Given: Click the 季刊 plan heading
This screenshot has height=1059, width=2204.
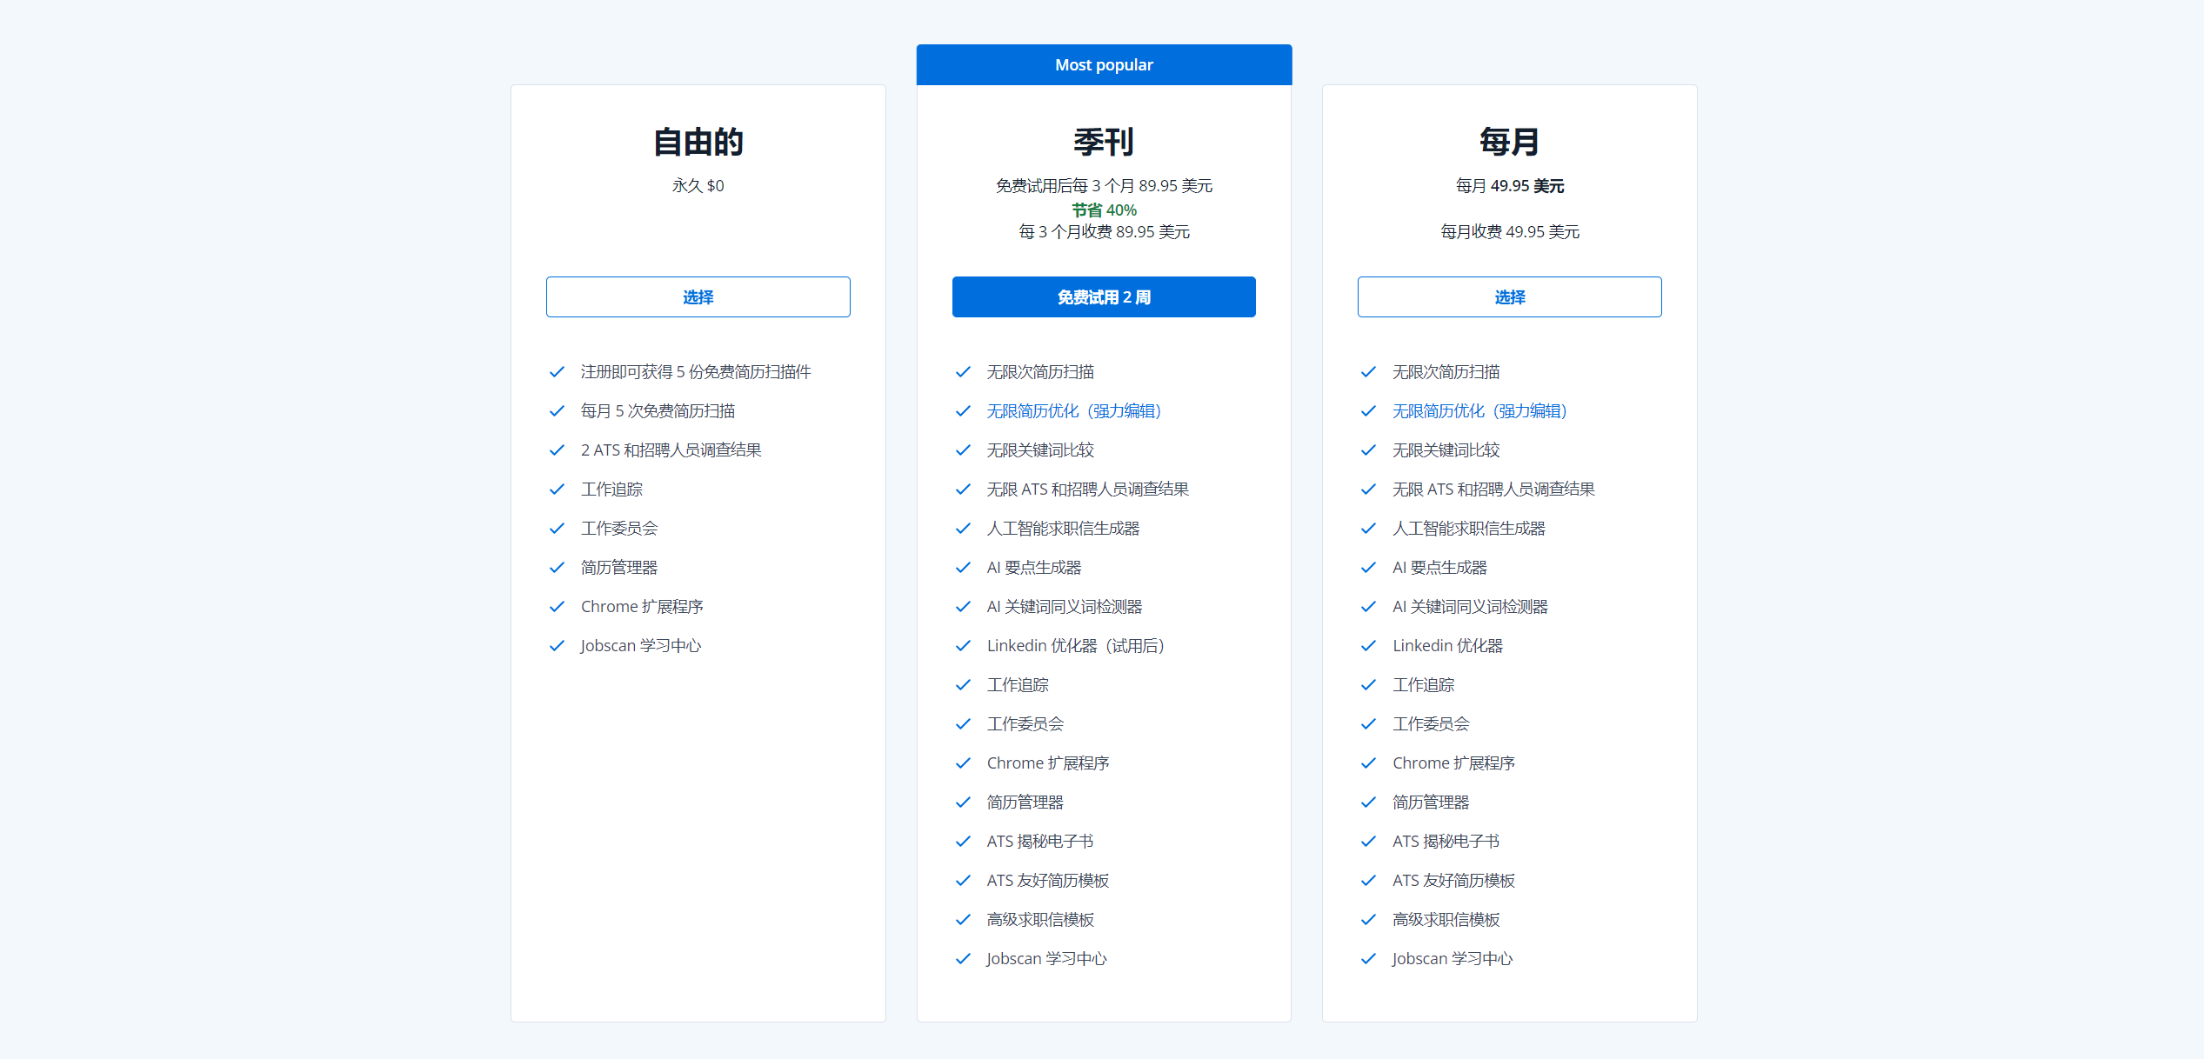Looking at the screenshot, I should pyautogui.click(x=1103, y=142).
